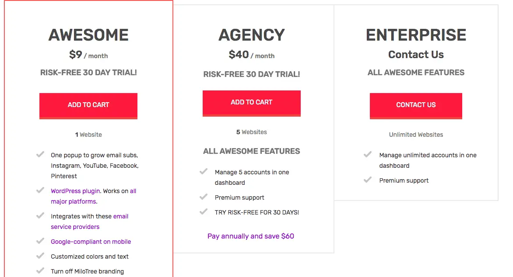Click checkmark beside TRY RISK-FREE FOR 30 DAYS
Viewport: 513px width, 277px height.
tap(204, 211)
